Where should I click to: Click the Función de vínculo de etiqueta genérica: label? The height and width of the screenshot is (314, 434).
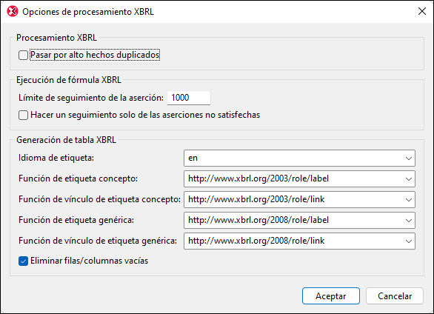pyautogui.click(x=98, y=241)
